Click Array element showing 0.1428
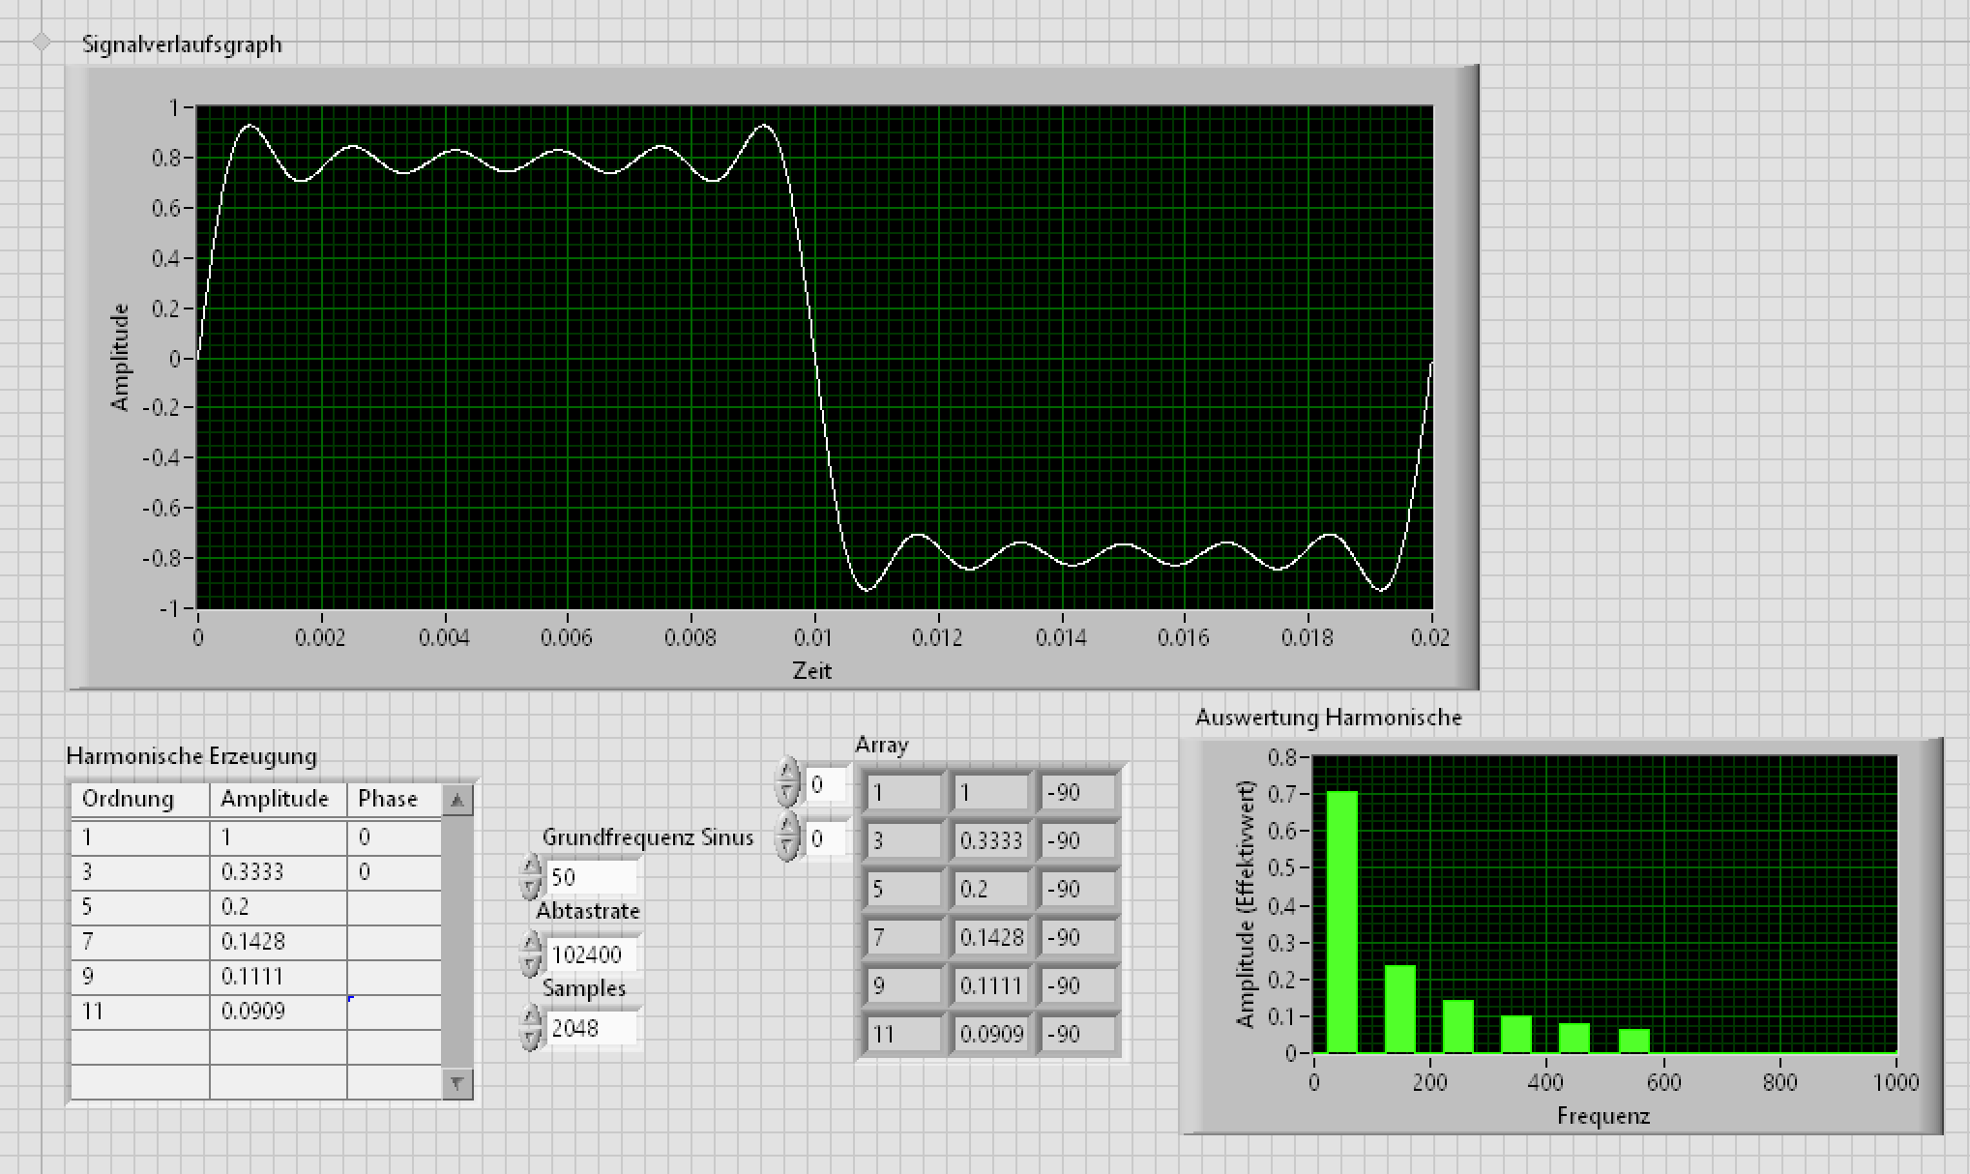This screenshot has height=1174, width=1970. click(990, 937)
